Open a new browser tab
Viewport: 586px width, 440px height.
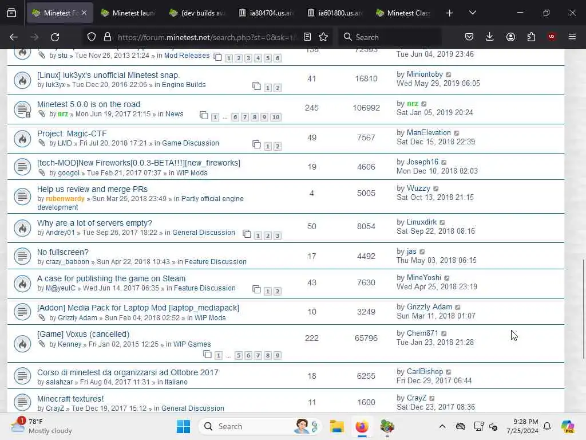449,13
